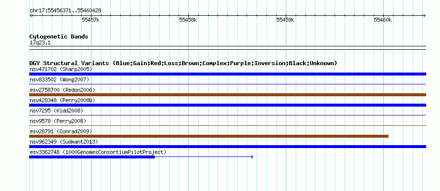
Task: Click the Cytogenetic Bands track title
Action: [x=59, y=37]
